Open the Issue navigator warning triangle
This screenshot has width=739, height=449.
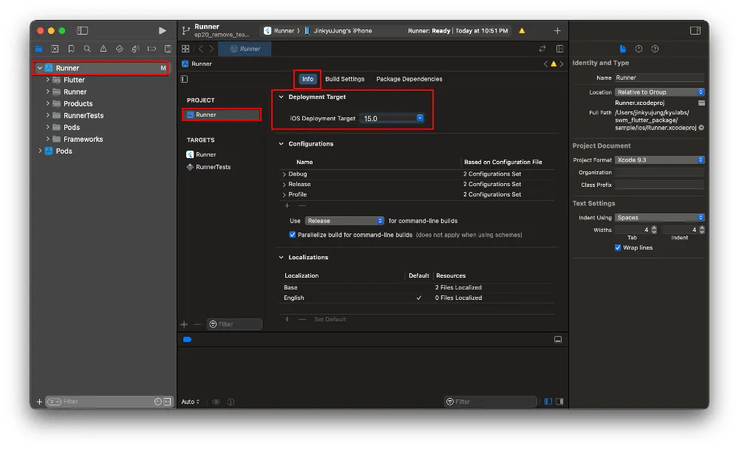pos(103,49)
